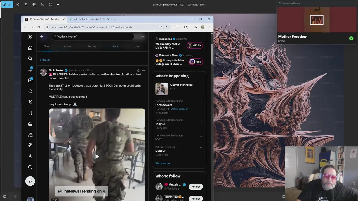This screenshot has height=201, width=358.
Task: Click the Grok icon on Nick Sortor's post
Action: pos(138,70)
